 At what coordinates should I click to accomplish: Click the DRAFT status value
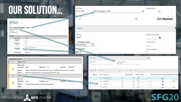coord(79,37)
